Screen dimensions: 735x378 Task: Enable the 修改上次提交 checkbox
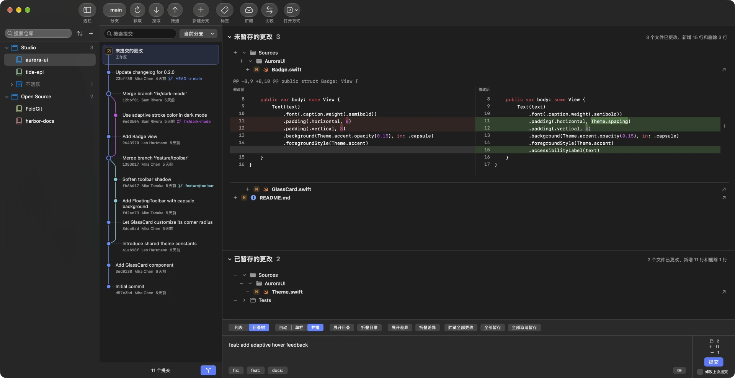pos(700,372)
